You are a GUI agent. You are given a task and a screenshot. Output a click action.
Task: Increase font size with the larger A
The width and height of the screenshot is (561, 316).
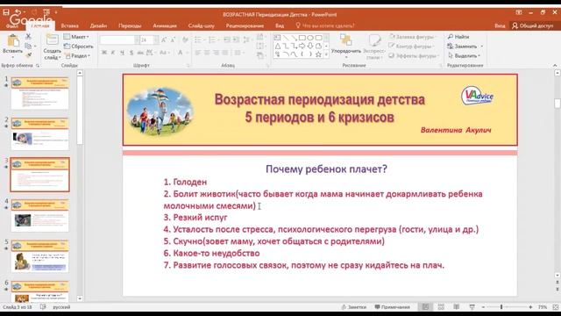coord(164,39)
